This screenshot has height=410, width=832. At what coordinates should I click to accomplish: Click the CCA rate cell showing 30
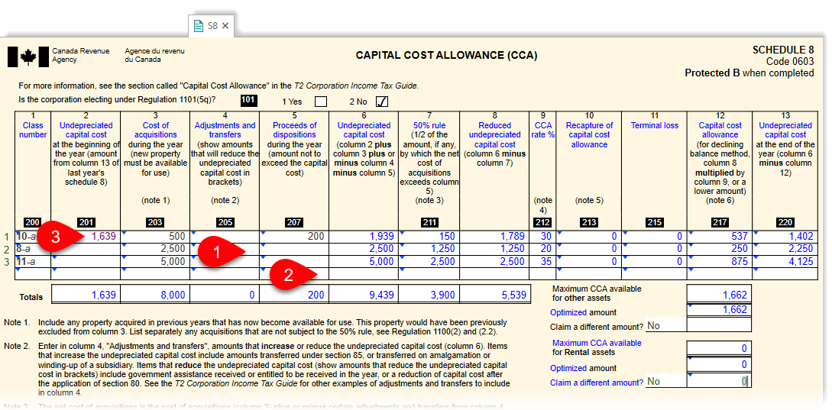pyautogui.click(x=542, y=237)
